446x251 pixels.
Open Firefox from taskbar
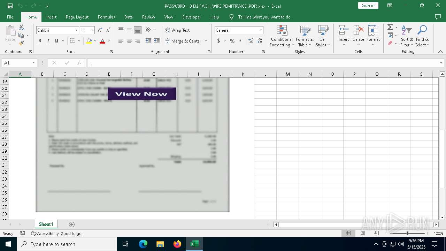pos(177,244)
